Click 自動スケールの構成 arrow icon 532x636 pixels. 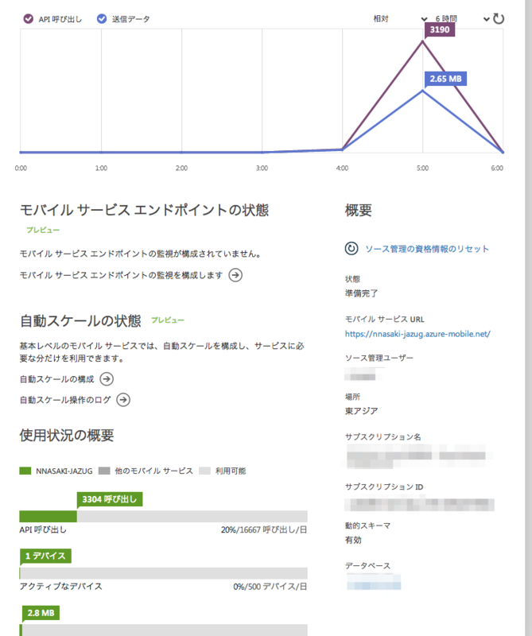(107, 379)
